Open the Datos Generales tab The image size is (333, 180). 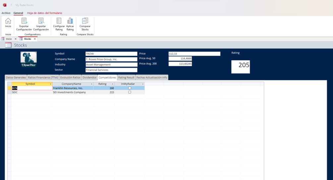pyautogui.click(x=16, y=77)
